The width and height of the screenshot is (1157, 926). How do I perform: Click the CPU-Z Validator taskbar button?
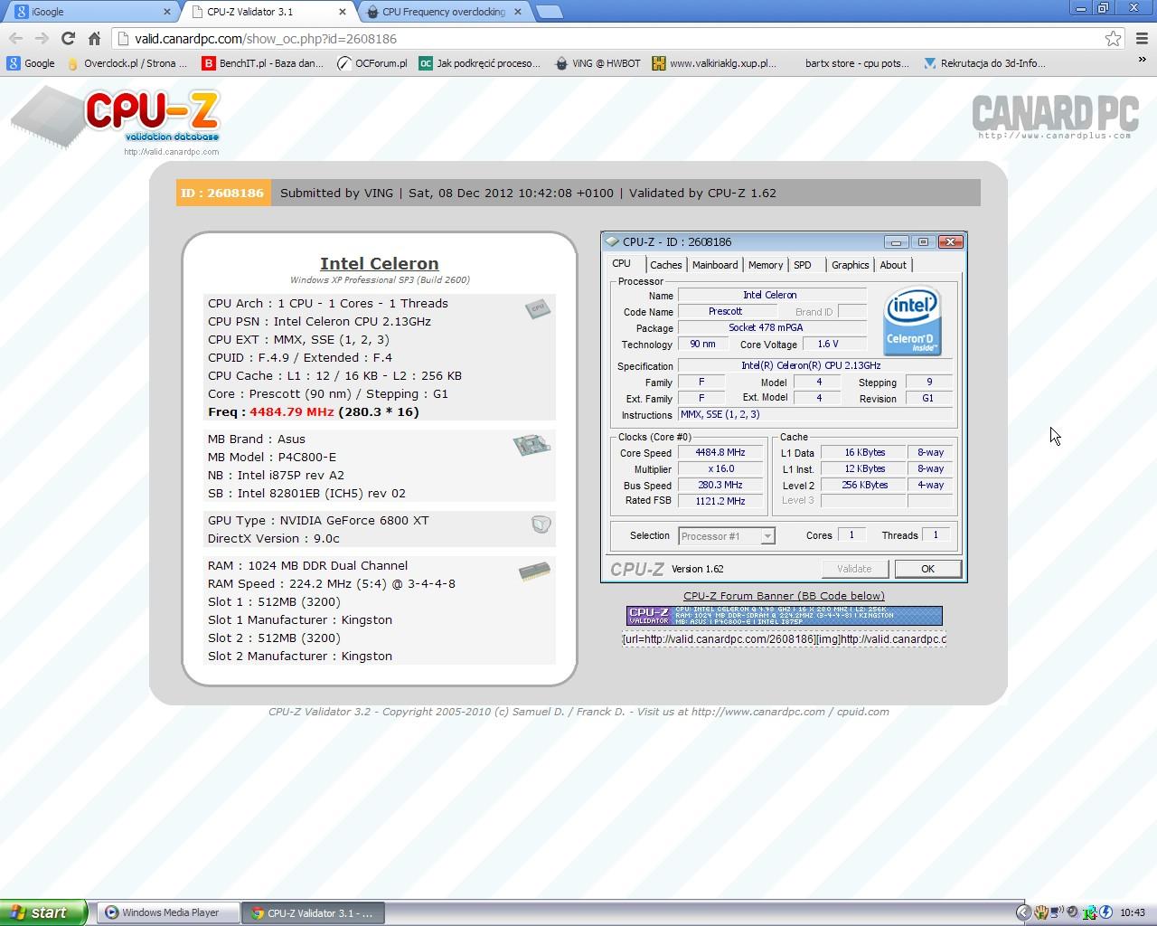tap(314, 912)
